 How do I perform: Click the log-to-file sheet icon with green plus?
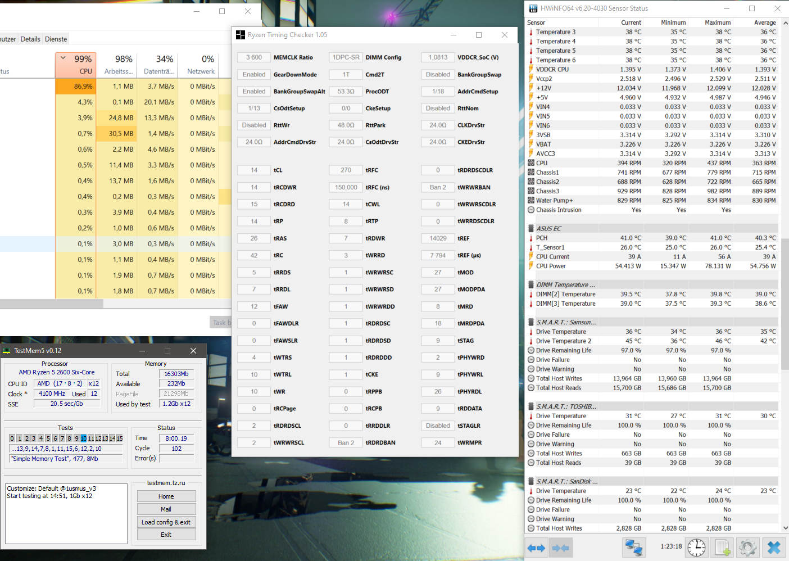(722, 548)
